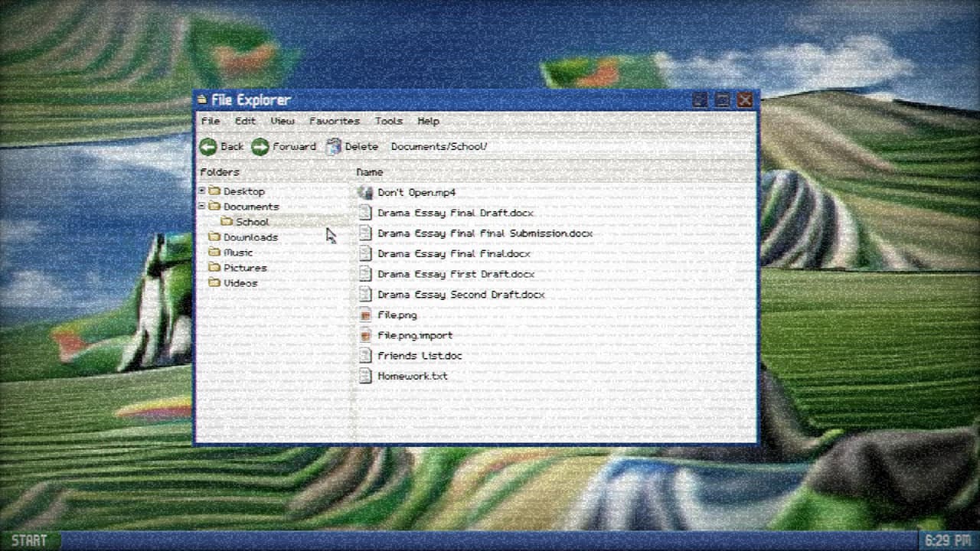Click the Delete button label
Screen dimensions: 980x551
pyautogui.click(x=361, y=147)
